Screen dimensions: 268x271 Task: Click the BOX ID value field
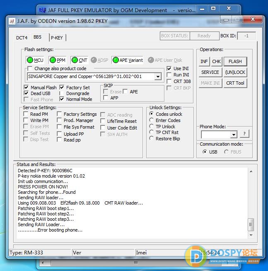246,36
